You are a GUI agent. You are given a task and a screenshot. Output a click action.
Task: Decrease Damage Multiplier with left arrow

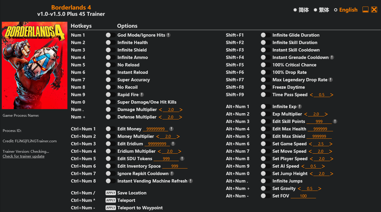(x=160, y=110)
